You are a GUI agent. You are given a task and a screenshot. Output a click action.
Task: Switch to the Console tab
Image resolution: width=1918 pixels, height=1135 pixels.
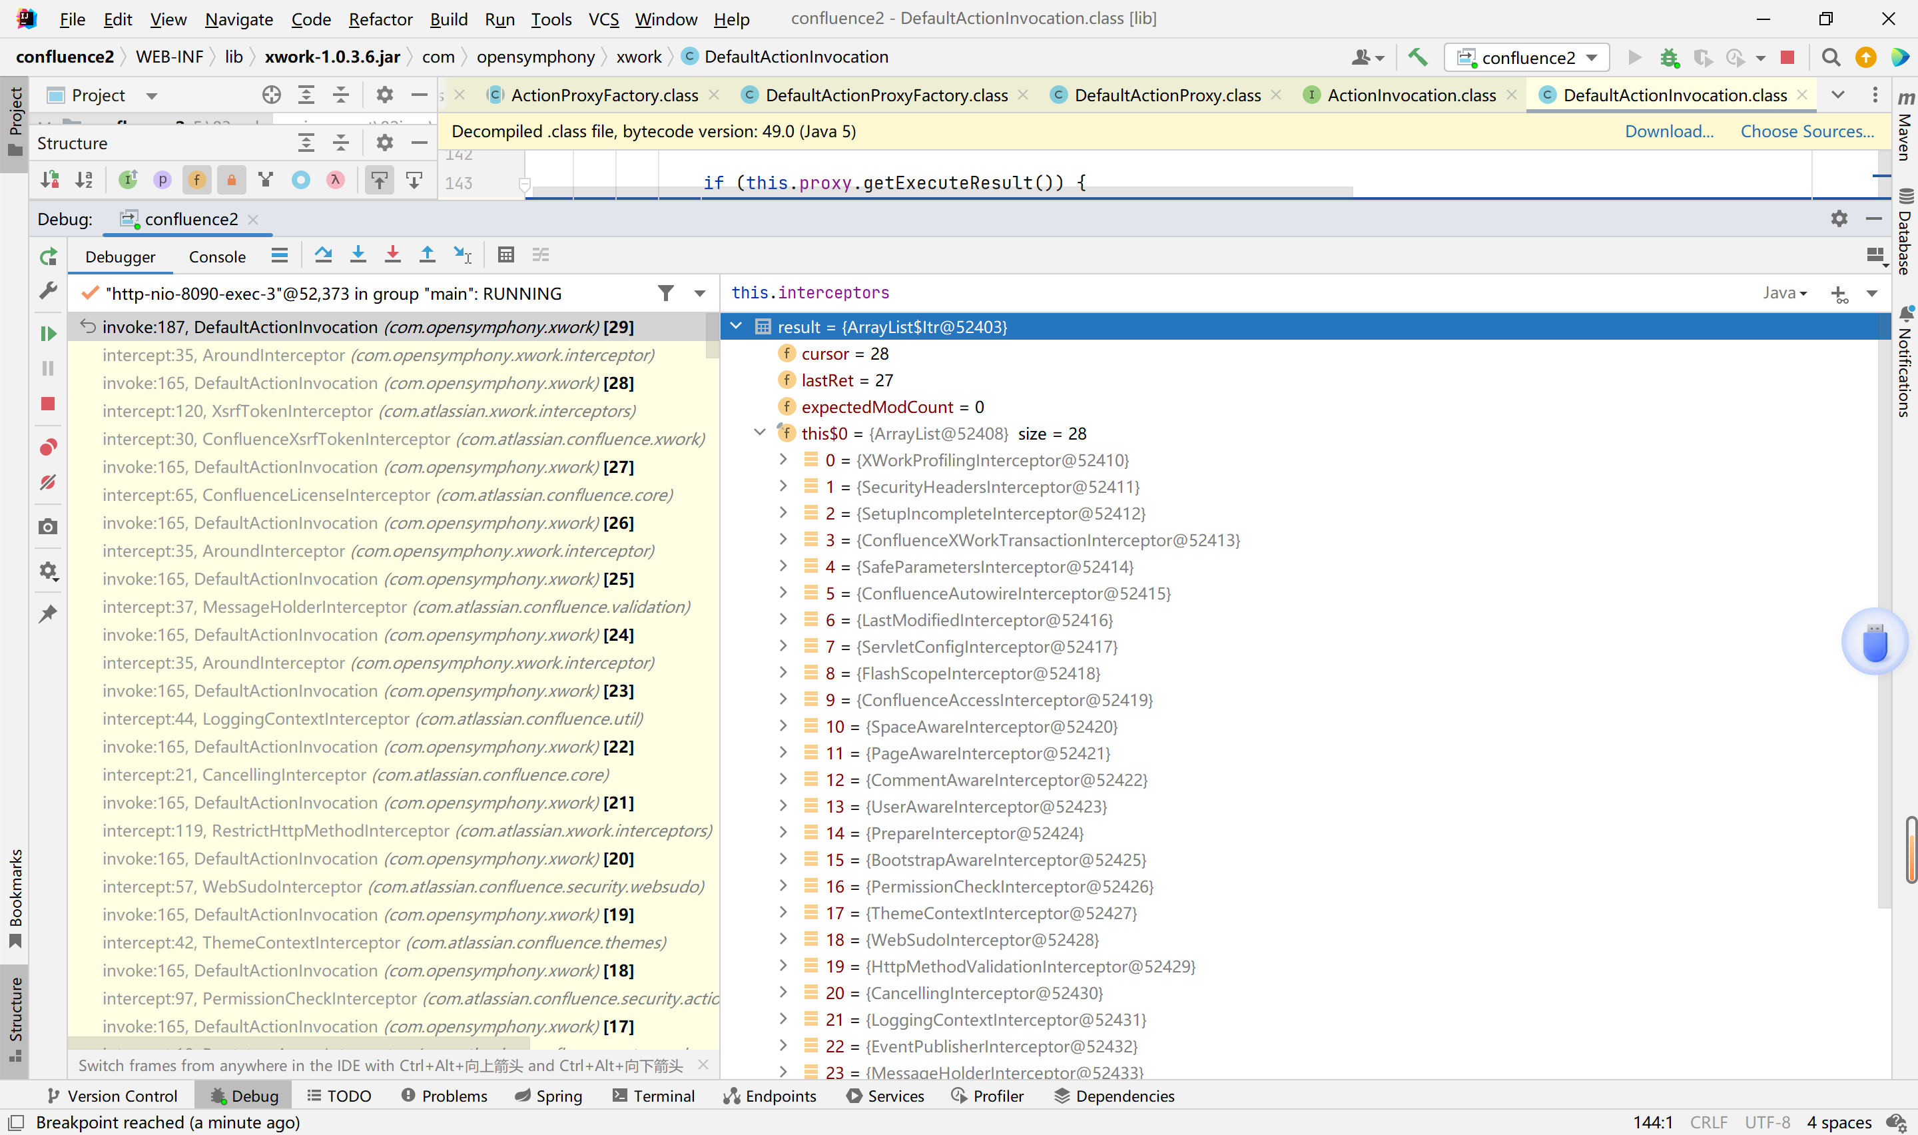[x=217, y=257]
